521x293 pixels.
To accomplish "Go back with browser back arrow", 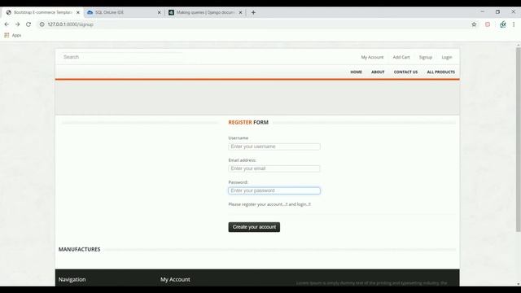I will 7,24.
